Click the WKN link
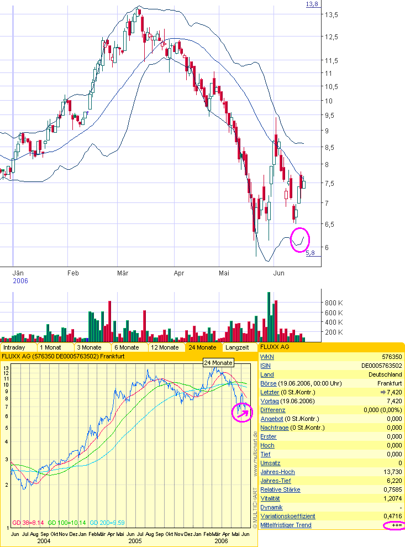 pyautogui.click(x=267, y=357)
